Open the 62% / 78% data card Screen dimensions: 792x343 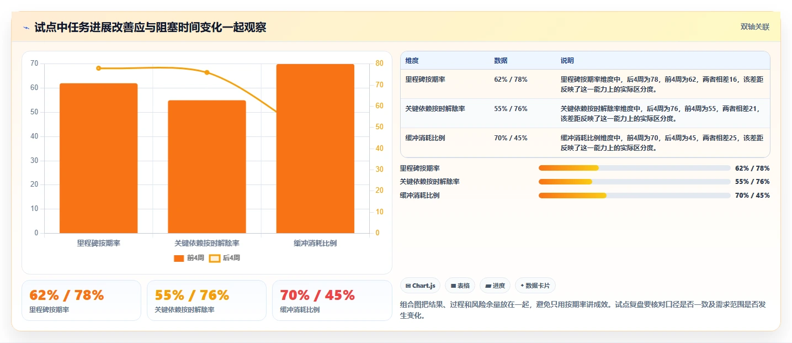coord(81,300)
